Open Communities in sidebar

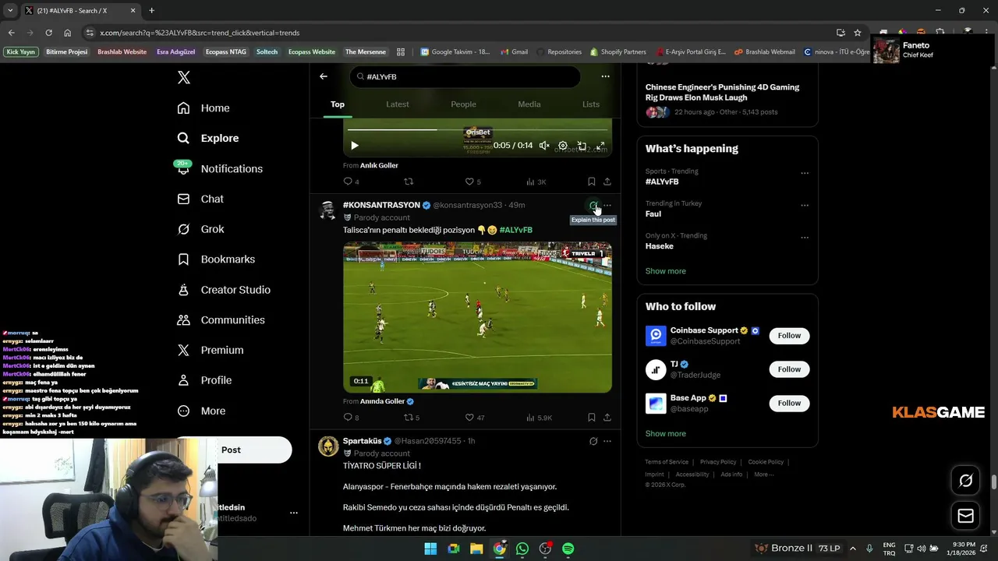click(221, 320)
